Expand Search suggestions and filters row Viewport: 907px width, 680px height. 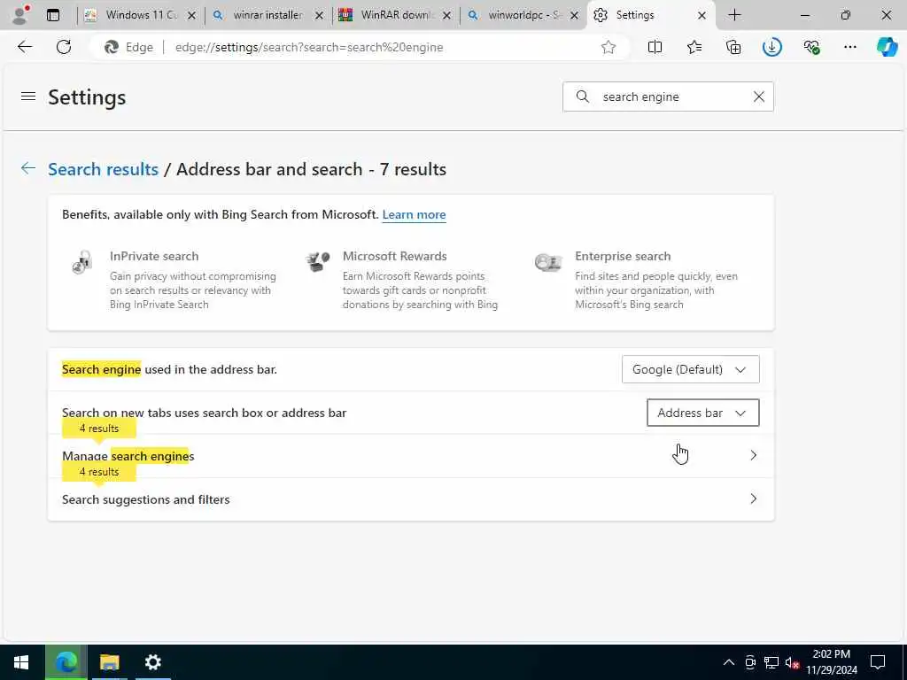(411, 499)
